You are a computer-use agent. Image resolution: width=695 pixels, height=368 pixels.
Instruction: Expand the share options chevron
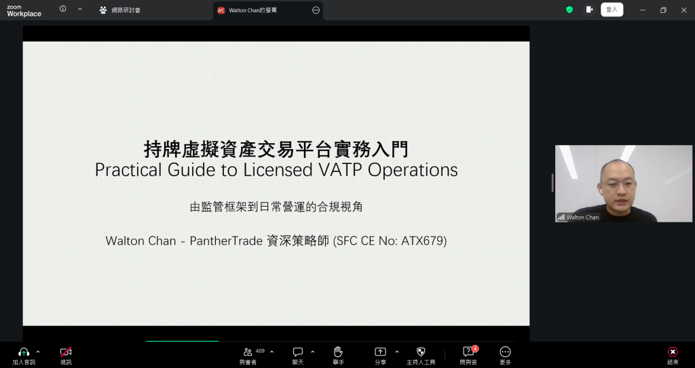[x=397, y=352]
